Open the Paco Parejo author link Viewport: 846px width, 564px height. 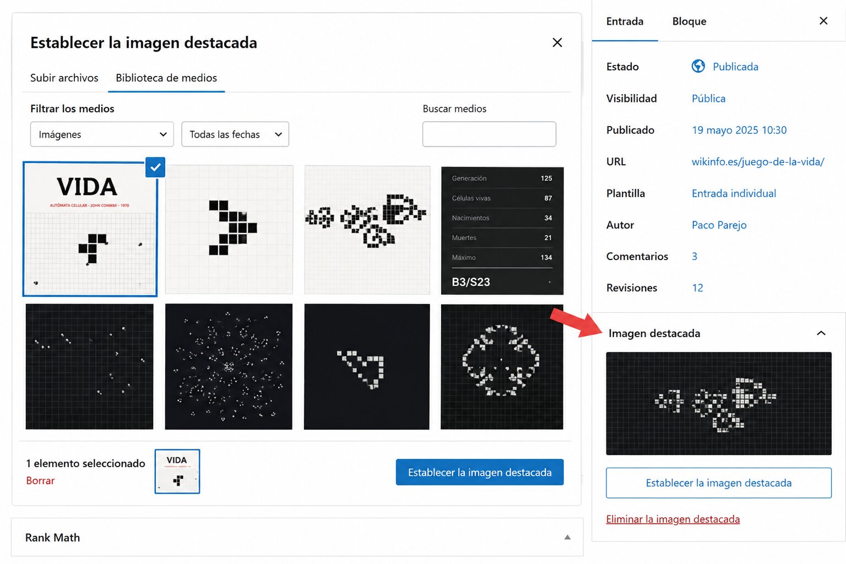719,225
